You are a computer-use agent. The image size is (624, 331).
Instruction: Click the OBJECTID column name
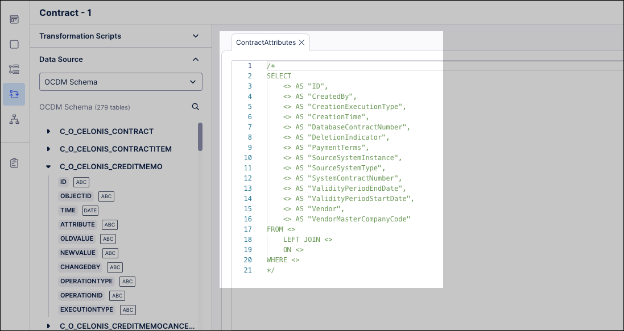pos(76,196)
